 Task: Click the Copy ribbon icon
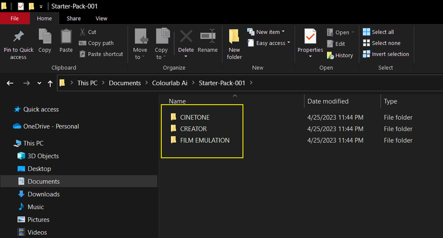pos(45,37)
